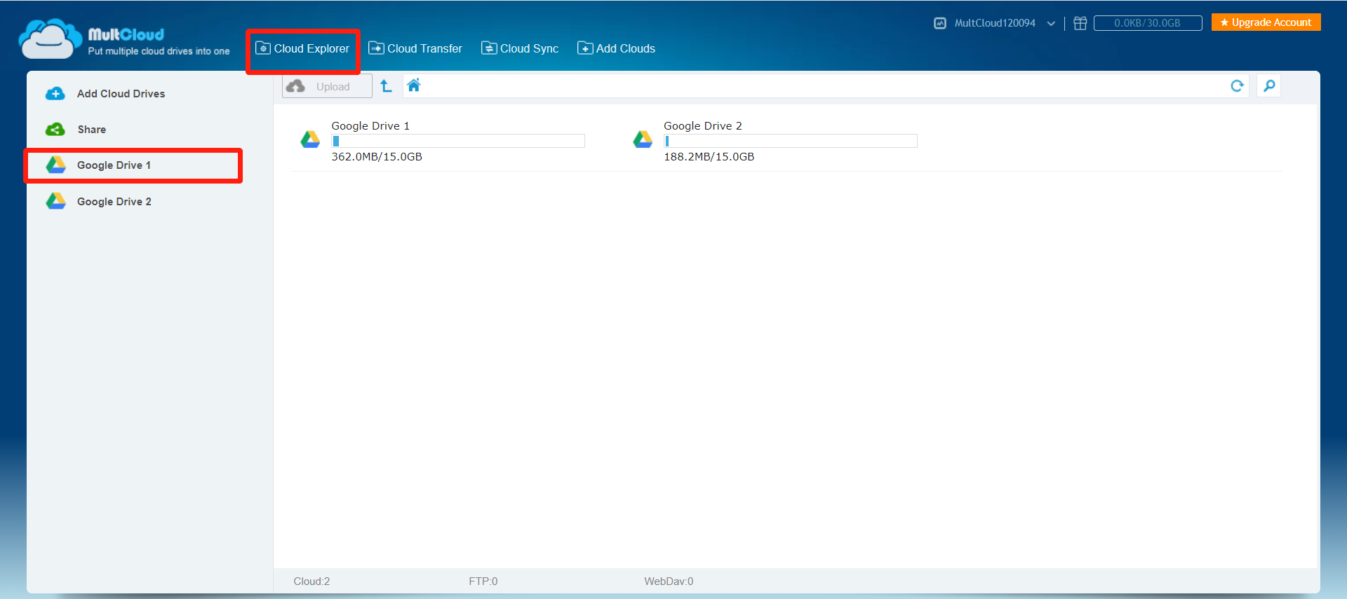Viewport: 1347px width, 599px height.
Task: Click the Google Drive 1 main panel icon
Action: click(x=310, y=139)
